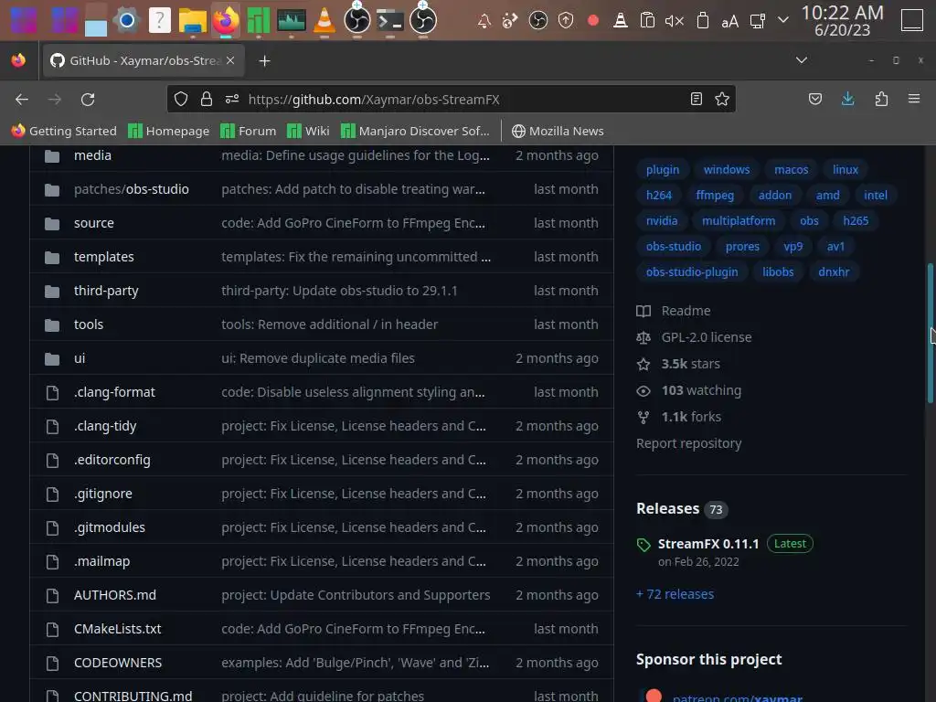This screenshot has height=702, width=936.
Task: Open terminal from the taskbar
Action: 389,20
